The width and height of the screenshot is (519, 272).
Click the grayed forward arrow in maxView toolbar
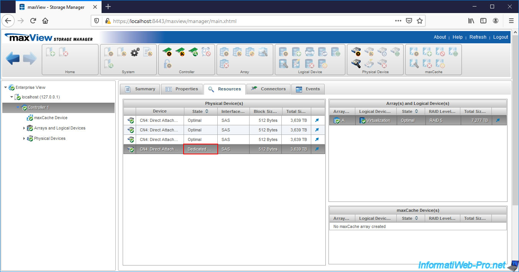[x=30, y=59]
